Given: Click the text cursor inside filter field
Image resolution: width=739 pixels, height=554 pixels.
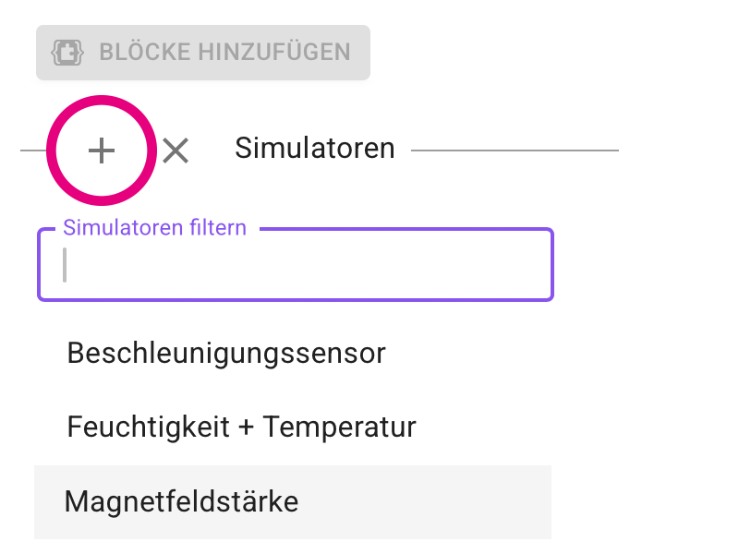Looking at the screenshot, I should pos(65,265).
